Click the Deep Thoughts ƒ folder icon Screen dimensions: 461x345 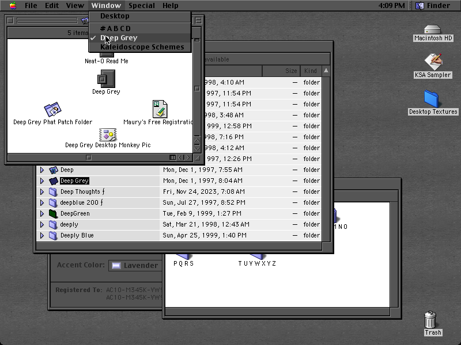(53, 192)
